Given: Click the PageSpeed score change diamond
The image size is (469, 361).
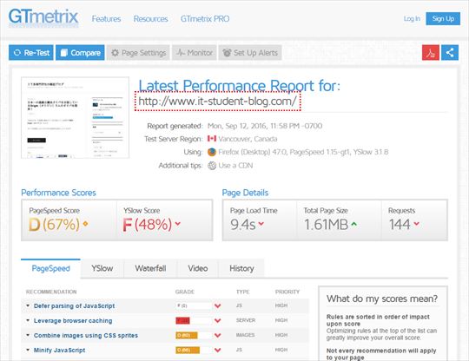Looking at the screenshot, I should [85, 223].
